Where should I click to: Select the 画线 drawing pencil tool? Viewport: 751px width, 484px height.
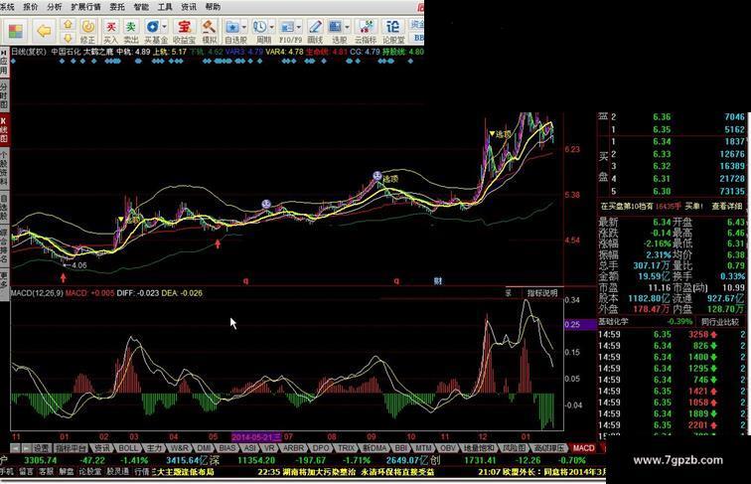point(315,31)
